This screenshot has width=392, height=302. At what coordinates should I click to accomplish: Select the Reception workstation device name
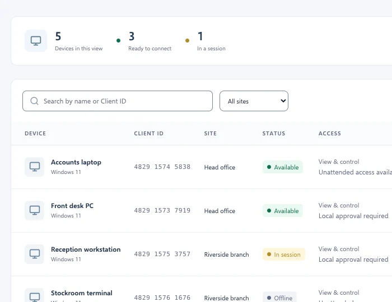click(x=86, y=249)
